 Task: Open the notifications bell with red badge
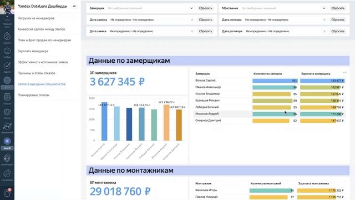7,193
